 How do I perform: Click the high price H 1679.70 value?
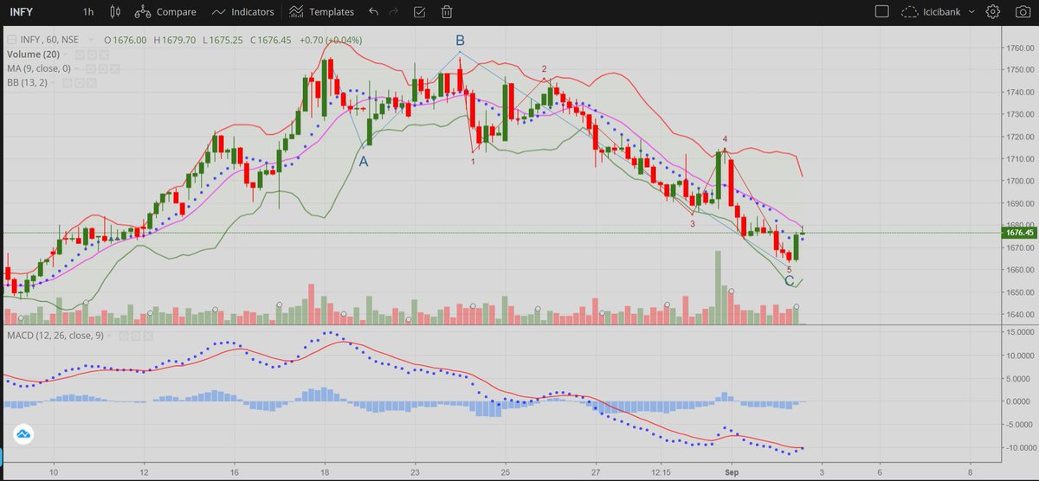(176, 40)
